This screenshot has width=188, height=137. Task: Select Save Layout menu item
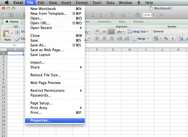coord(55,55)
